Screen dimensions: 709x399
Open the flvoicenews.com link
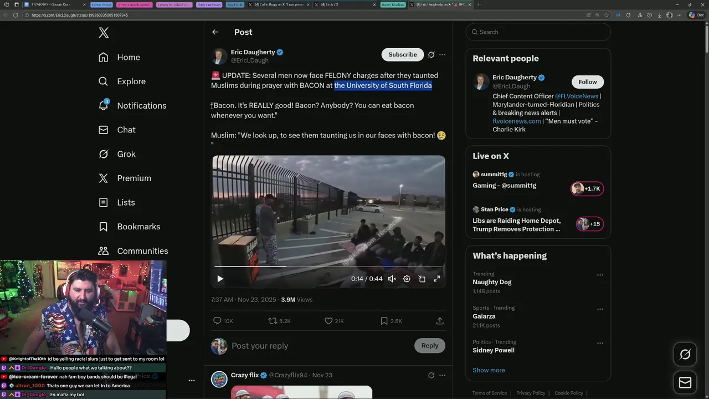coord(516,121)
